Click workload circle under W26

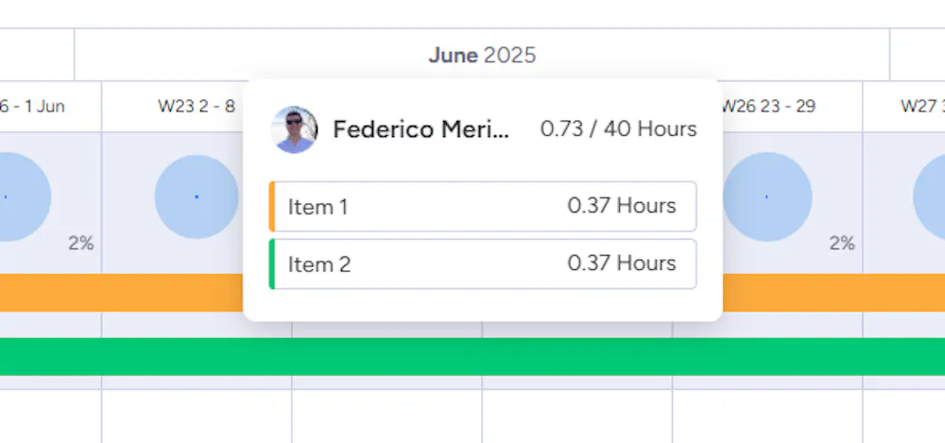(766, 196)
